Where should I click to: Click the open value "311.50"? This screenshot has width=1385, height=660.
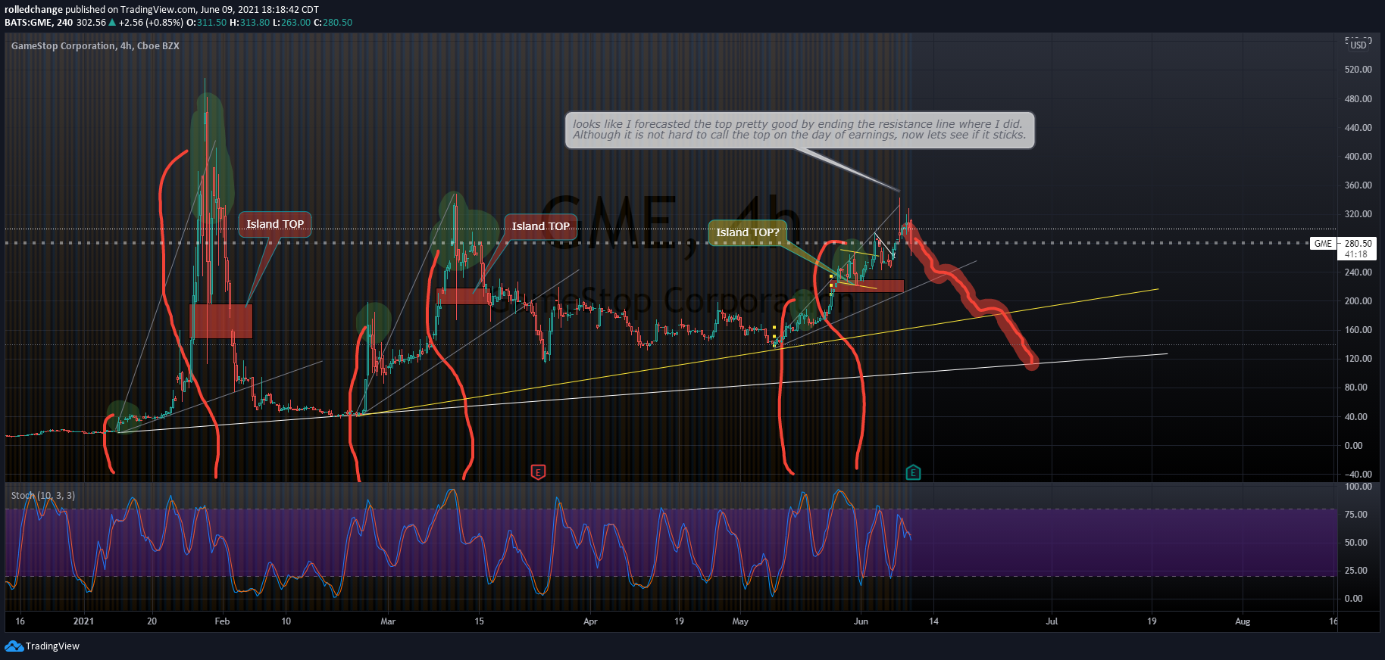click(x=211, y=23)
